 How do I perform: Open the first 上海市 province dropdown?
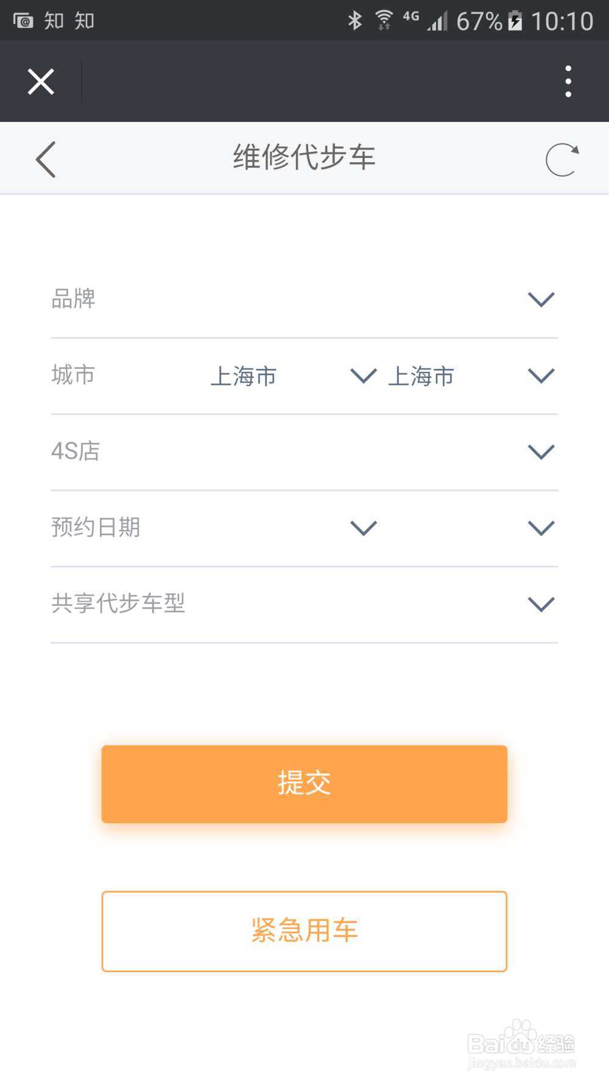pyautogui.click(x=363, y=376)
